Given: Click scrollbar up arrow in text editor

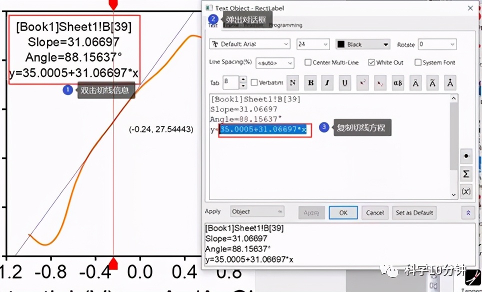Looking at the screenshot, I should [x=453, y=98].
